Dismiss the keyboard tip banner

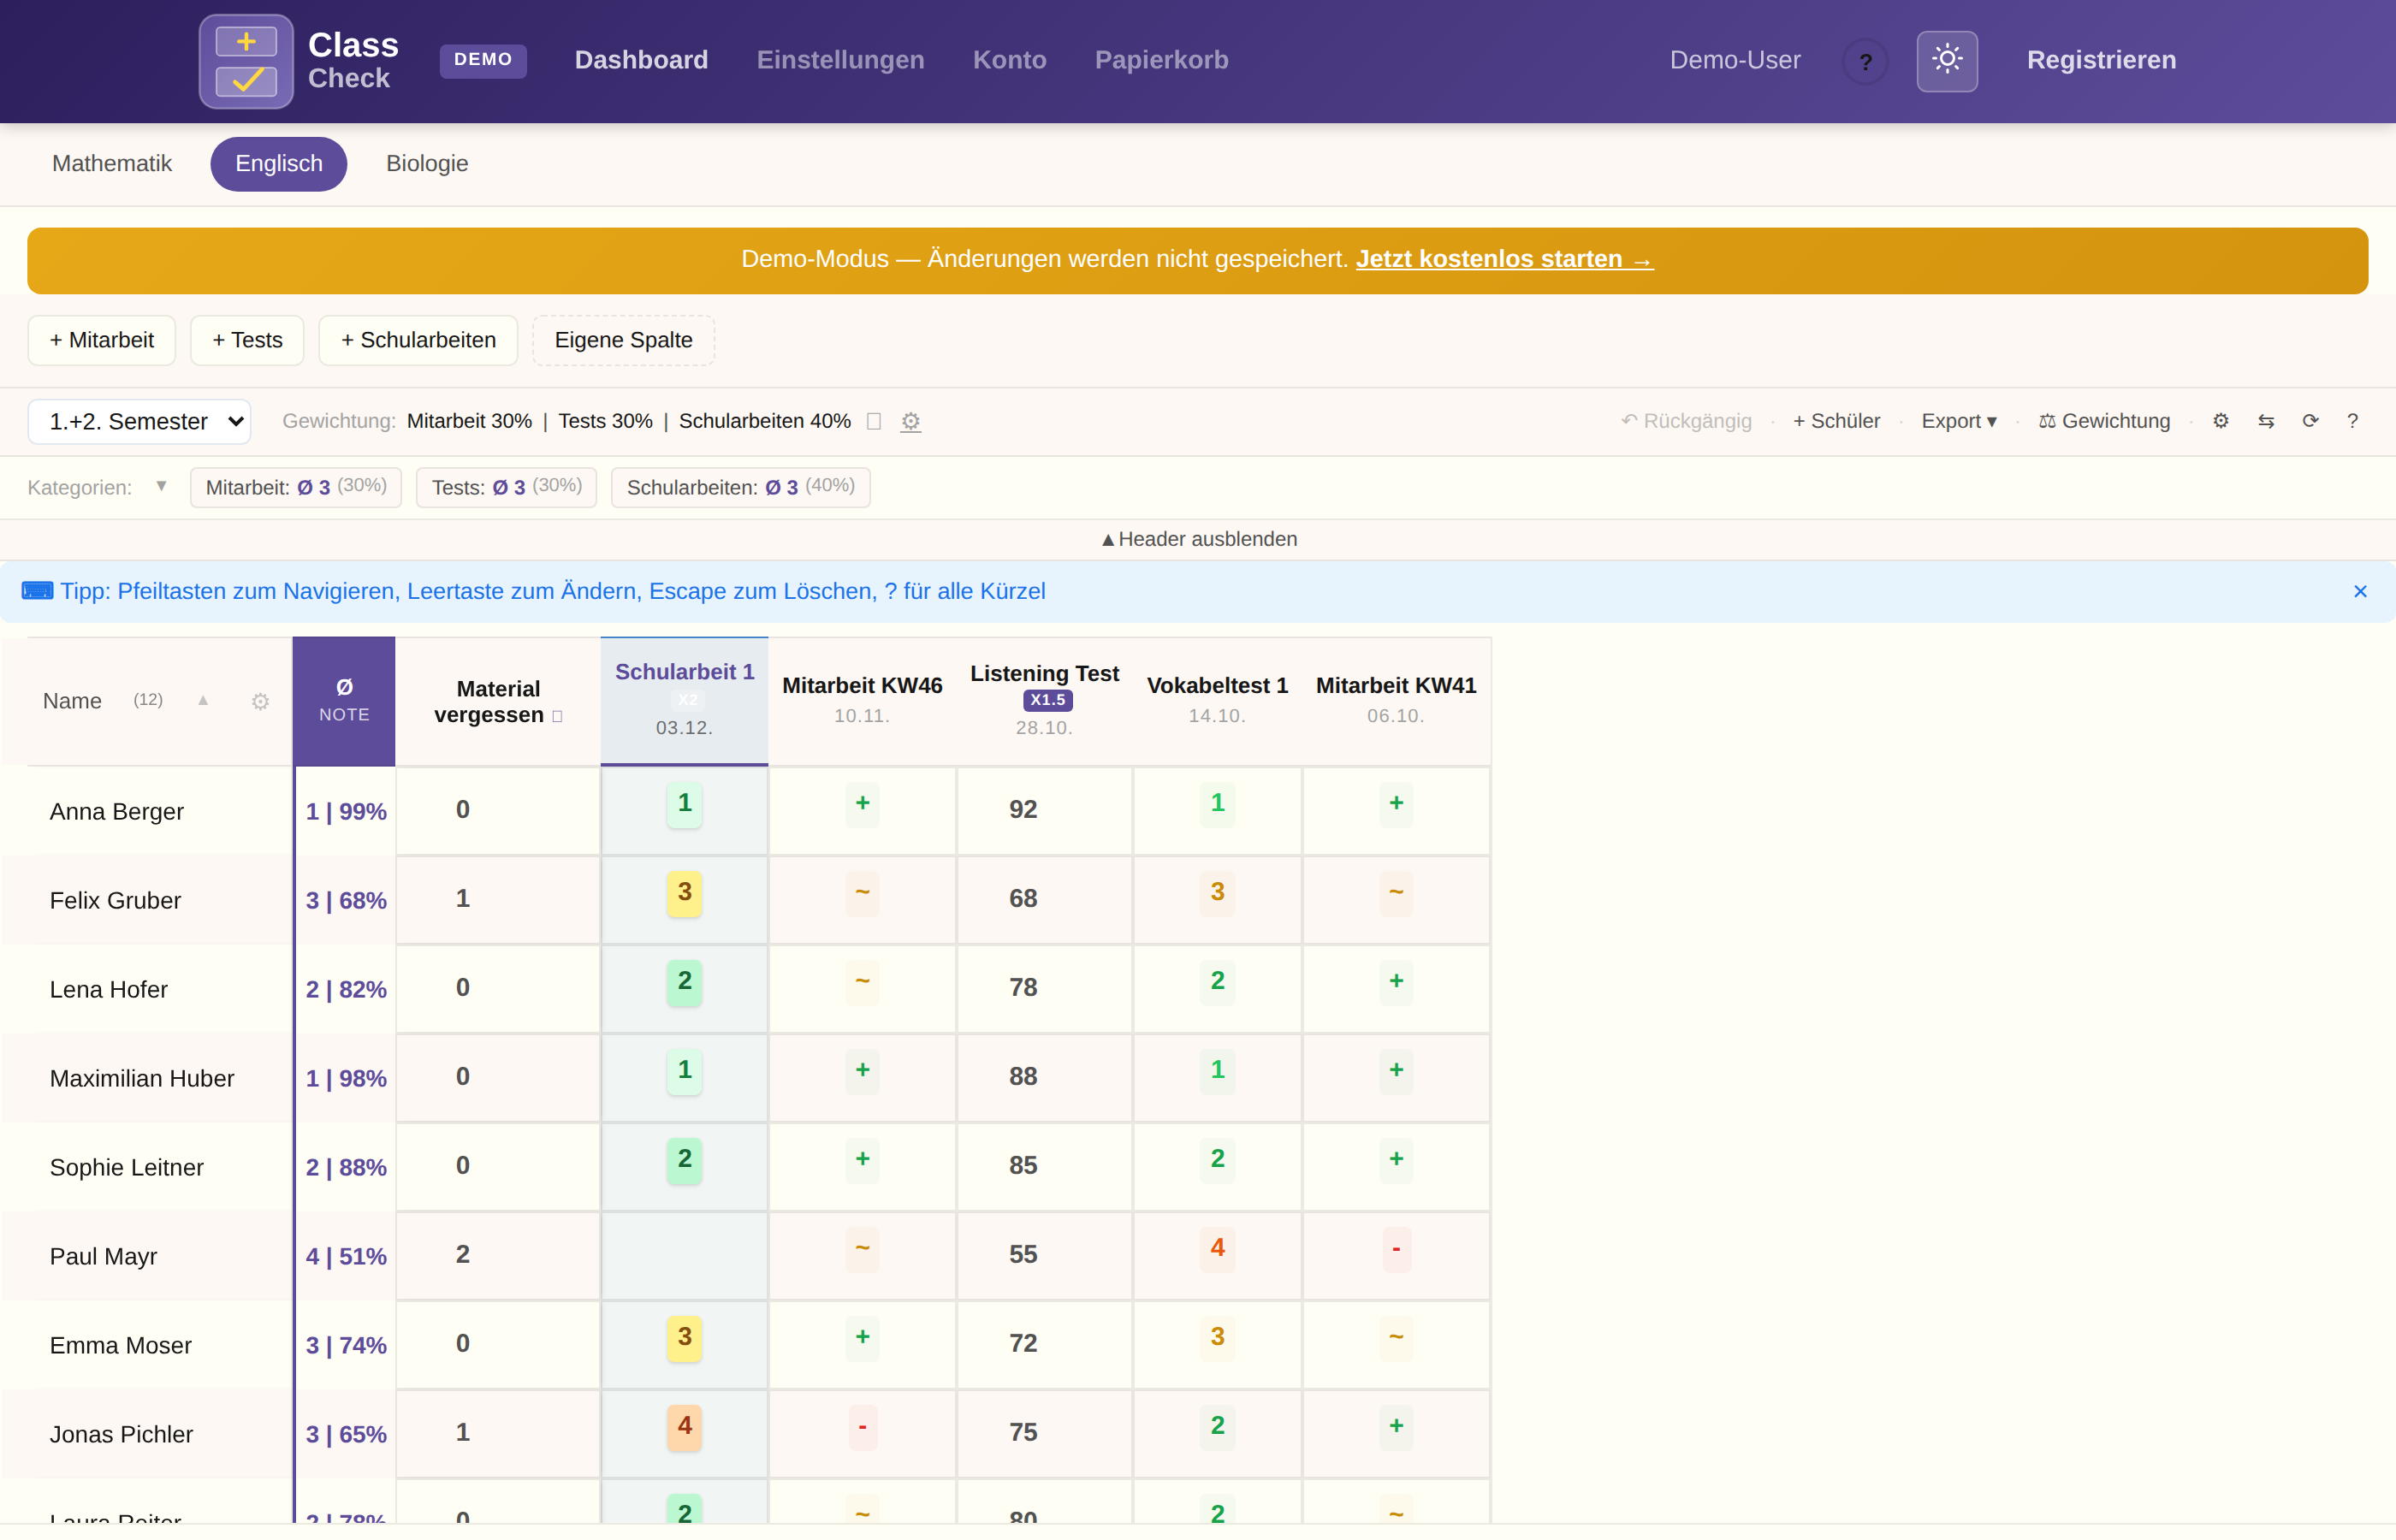click(2360, 591)
